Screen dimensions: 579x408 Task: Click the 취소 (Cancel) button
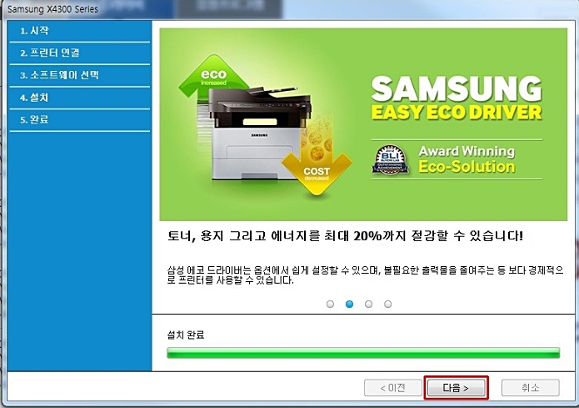pos(530,388)
